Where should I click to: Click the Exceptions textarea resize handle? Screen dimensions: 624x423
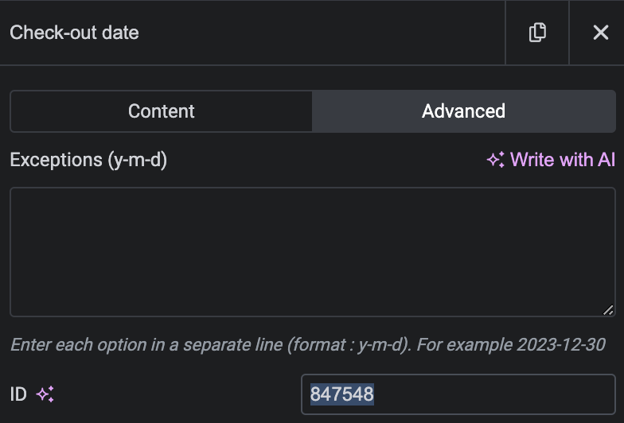click(608, 310)
